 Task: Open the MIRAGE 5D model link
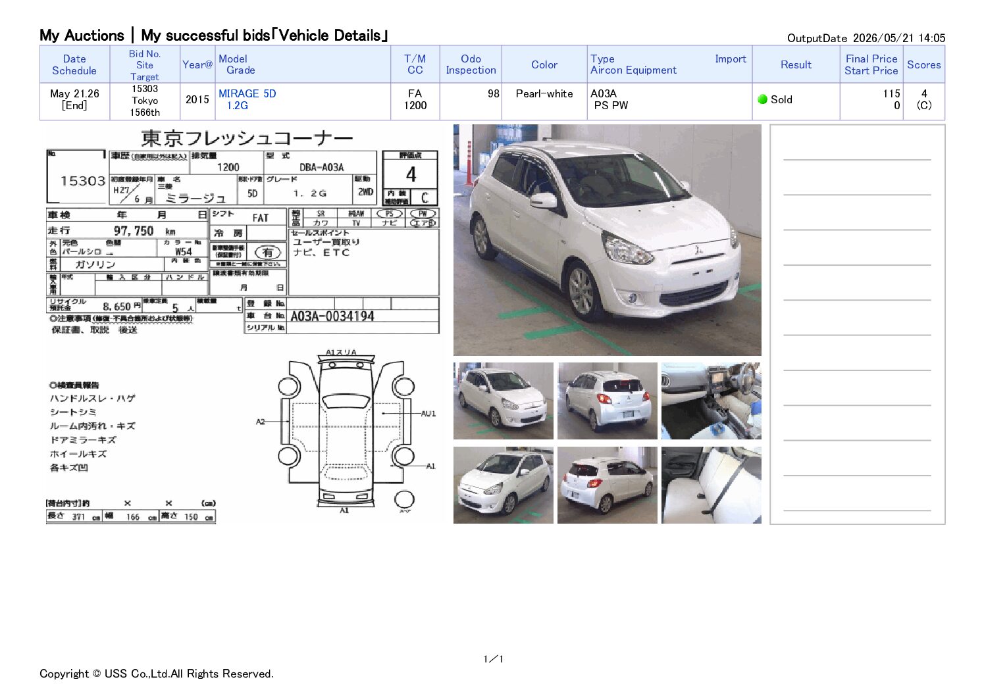pyautogui.click(x=247, y=93)
